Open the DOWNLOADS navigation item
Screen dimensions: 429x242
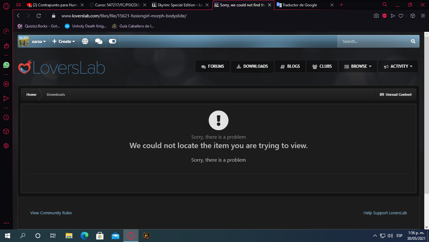coord(252,66)
